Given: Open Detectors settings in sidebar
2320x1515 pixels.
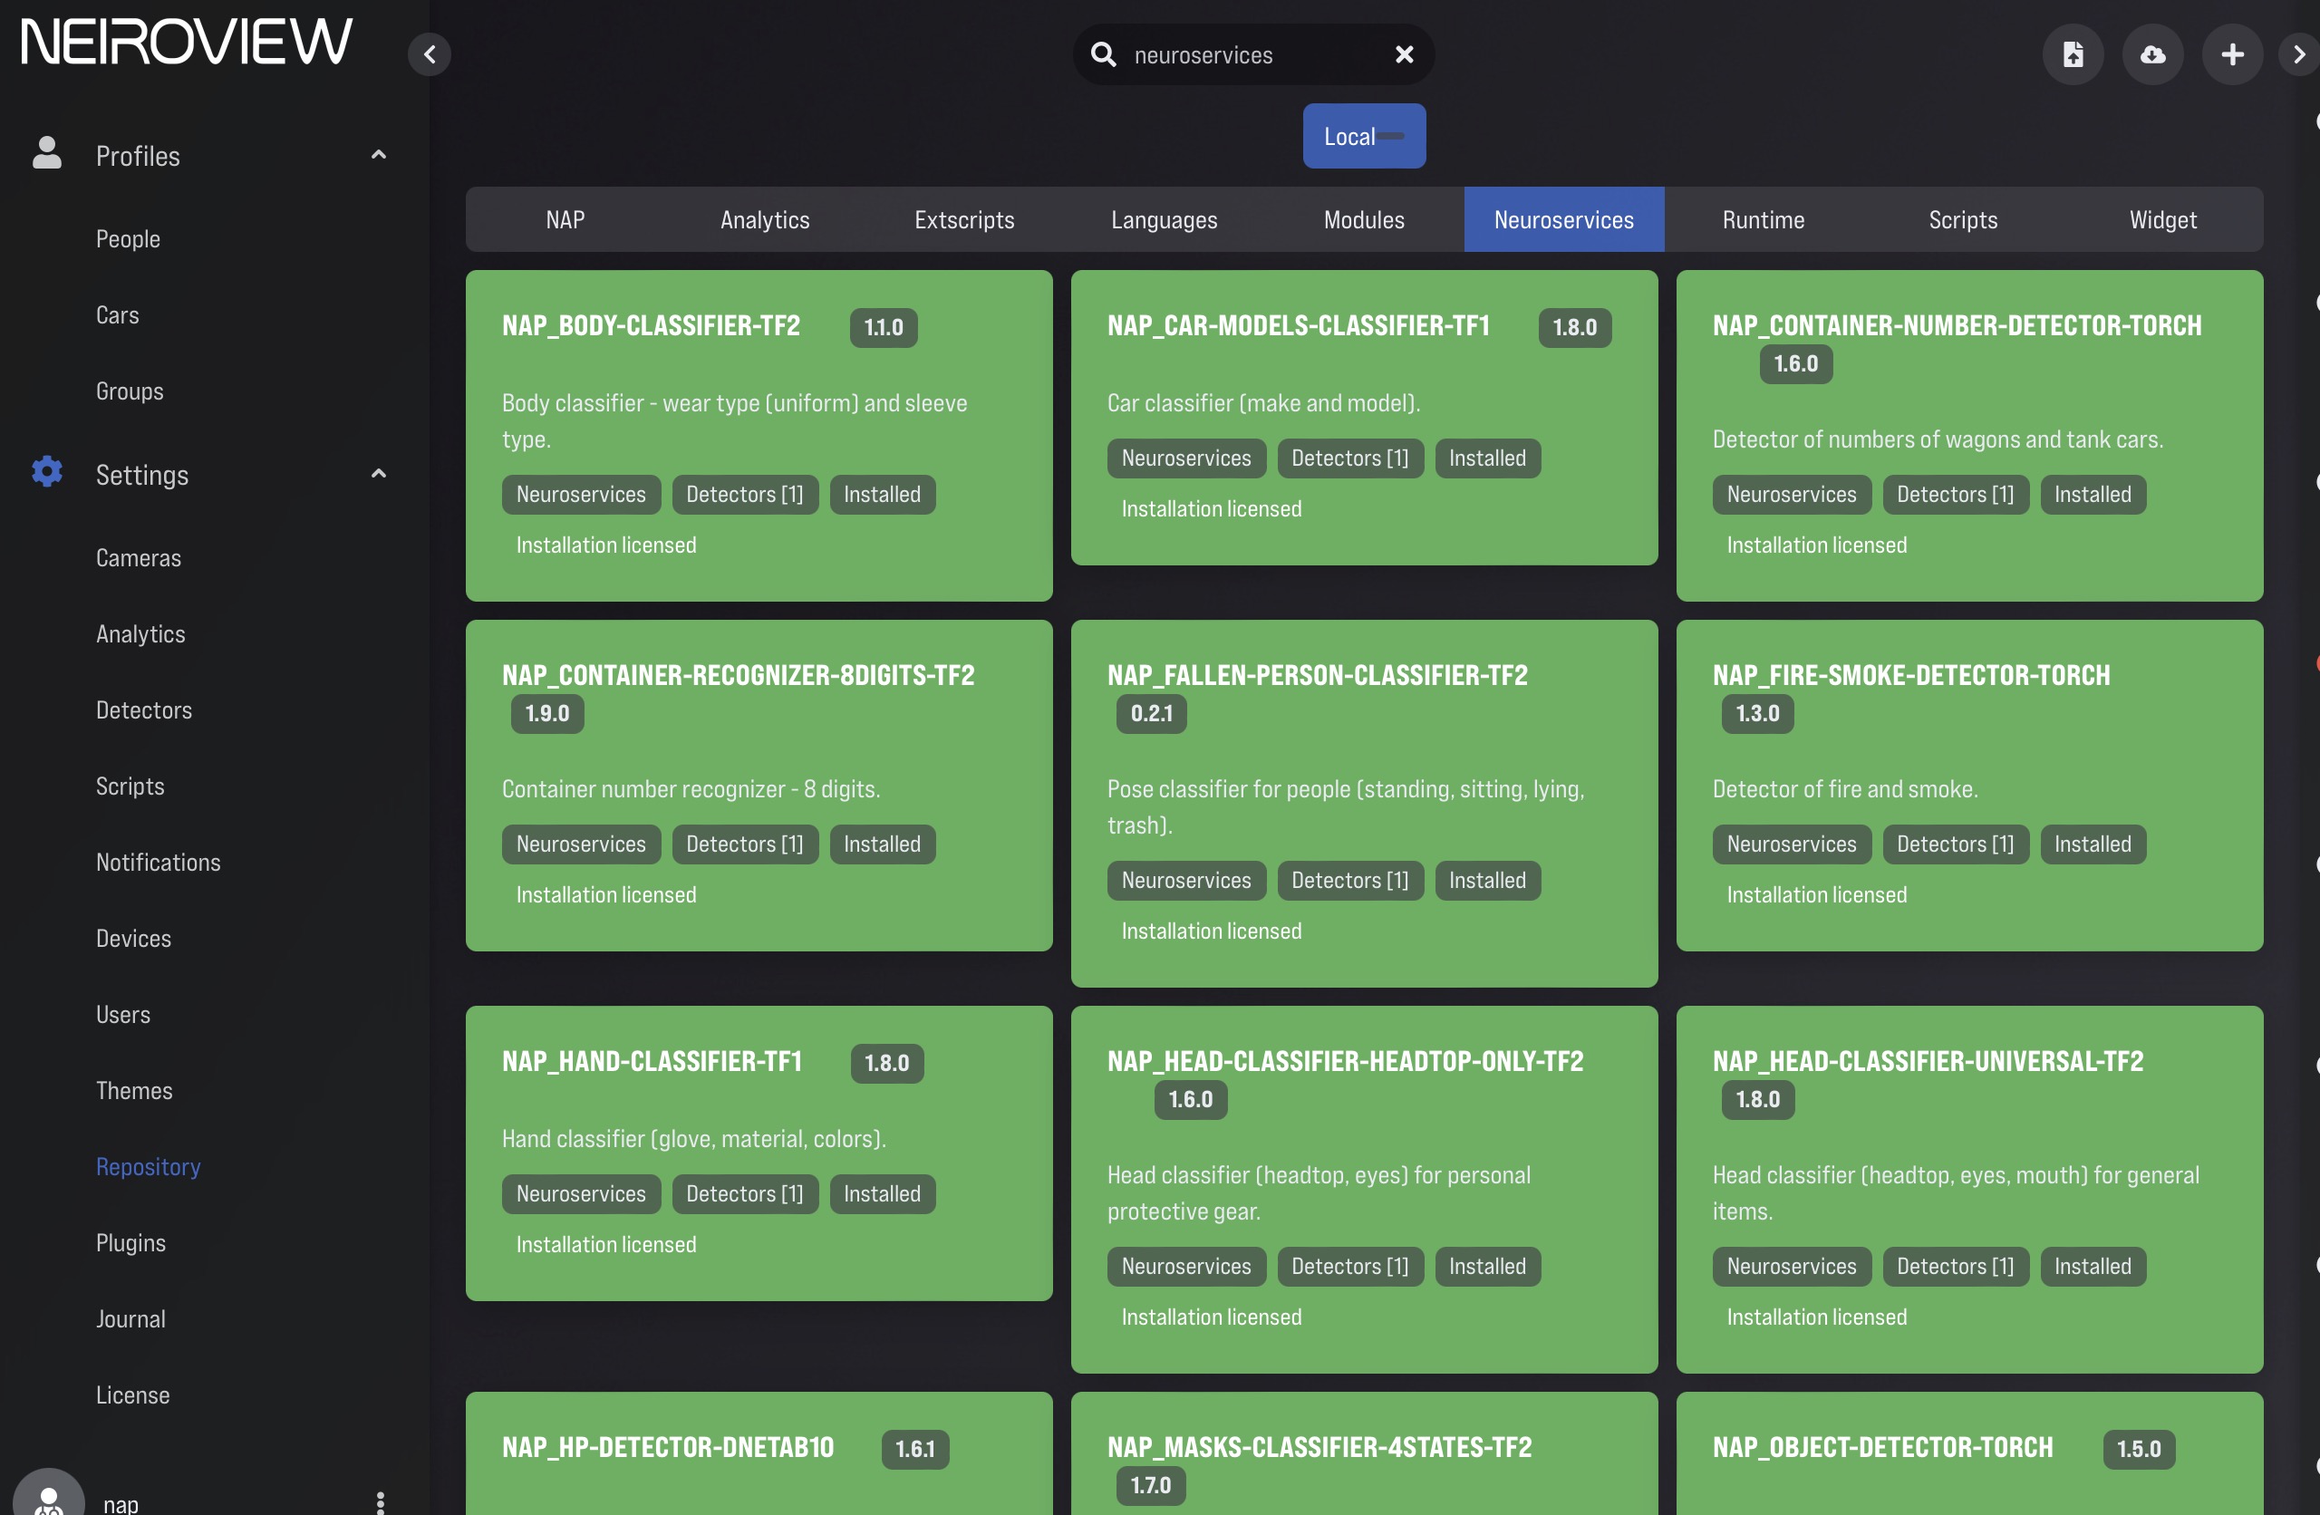Looking at the screenshot, I should (x=143, y=709).
